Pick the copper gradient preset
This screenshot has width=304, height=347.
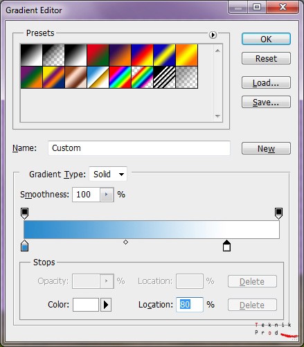[75, 78]
